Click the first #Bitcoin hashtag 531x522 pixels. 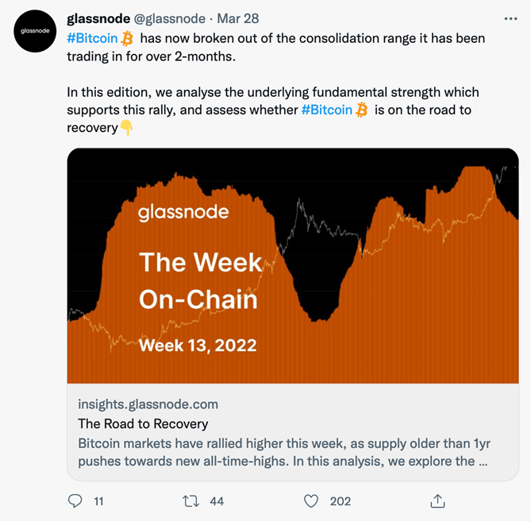pos(92,38)
